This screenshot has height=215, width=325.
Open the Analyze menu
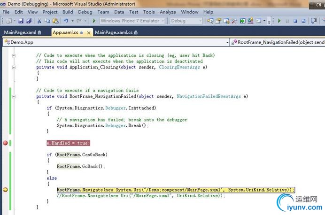tap(167, 12)
